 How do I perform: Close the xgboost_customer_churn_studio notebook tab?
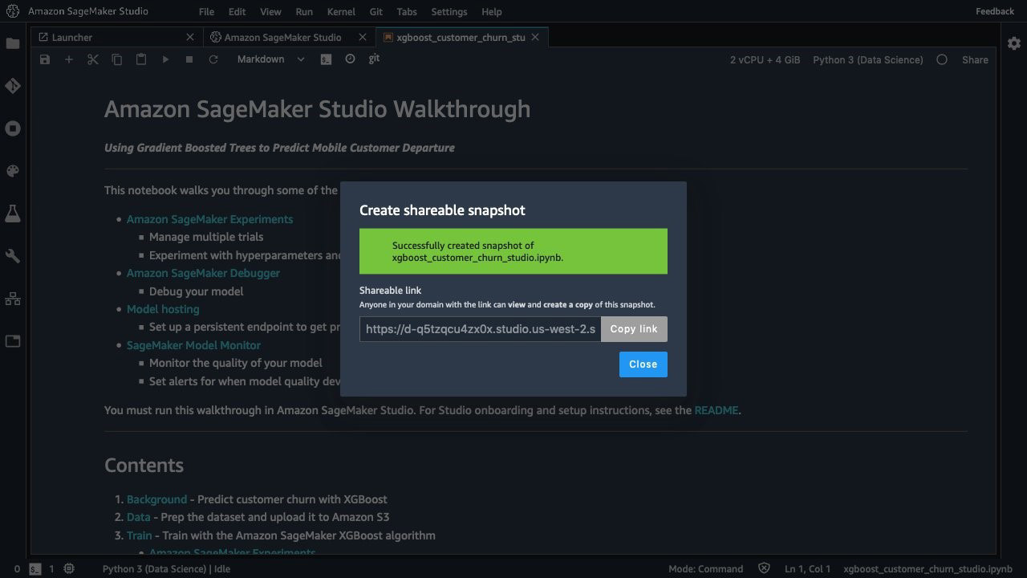tap(536, 37)
